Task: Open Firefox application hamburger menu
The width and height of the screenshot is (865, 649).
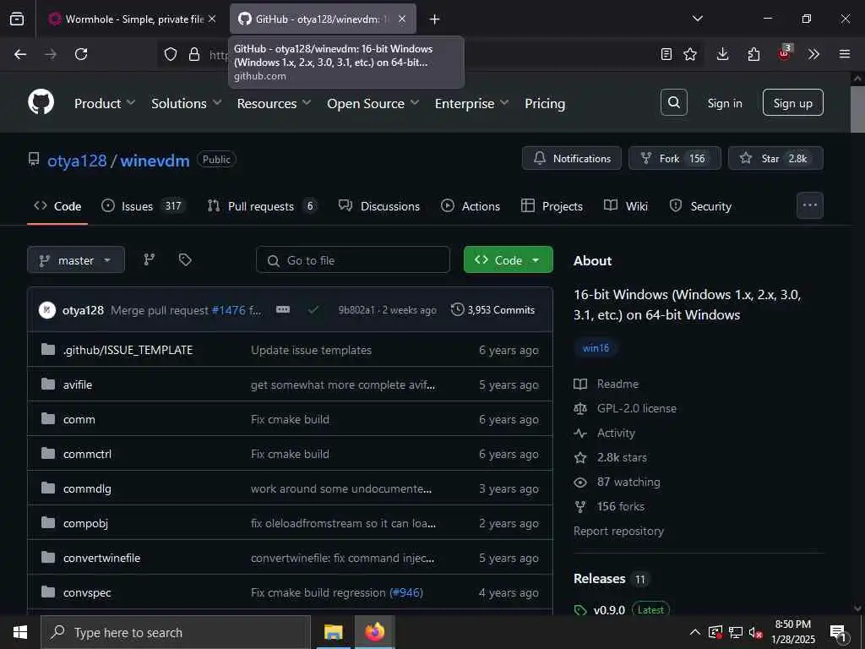Action: point(845,54)
